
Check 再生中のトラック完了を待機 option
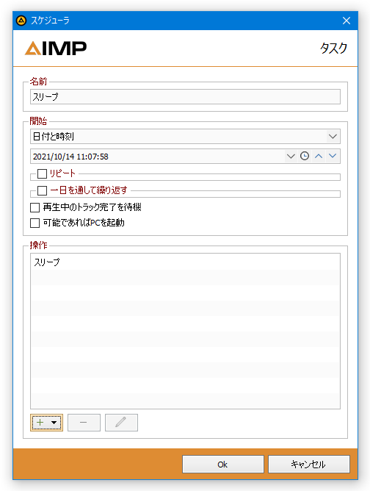pyautogui.click(x=35, y=207)
